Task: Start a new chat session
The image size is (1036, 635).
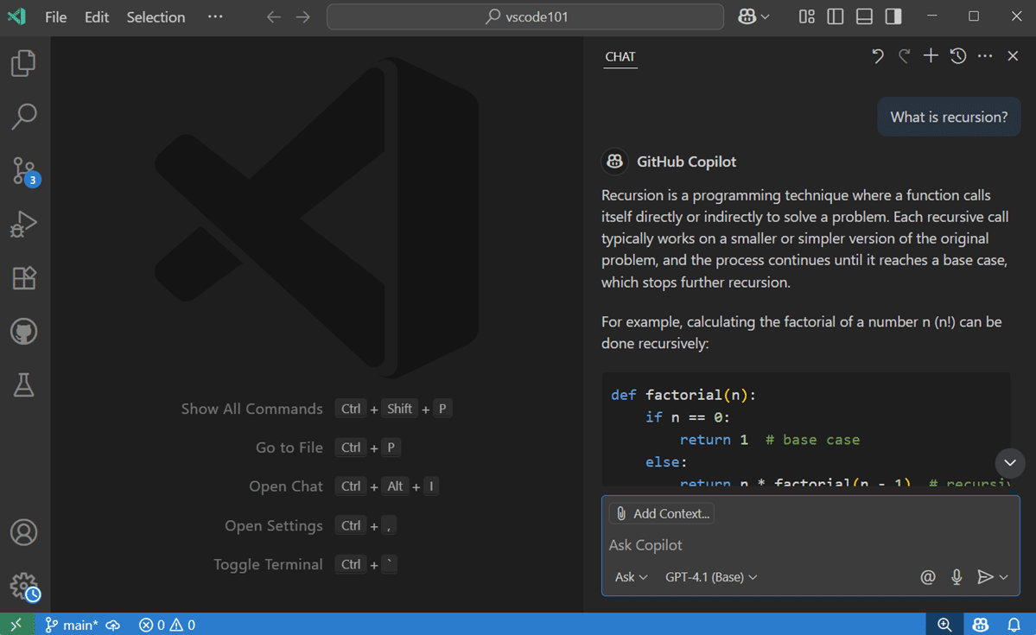Action: tap(930, 55)
